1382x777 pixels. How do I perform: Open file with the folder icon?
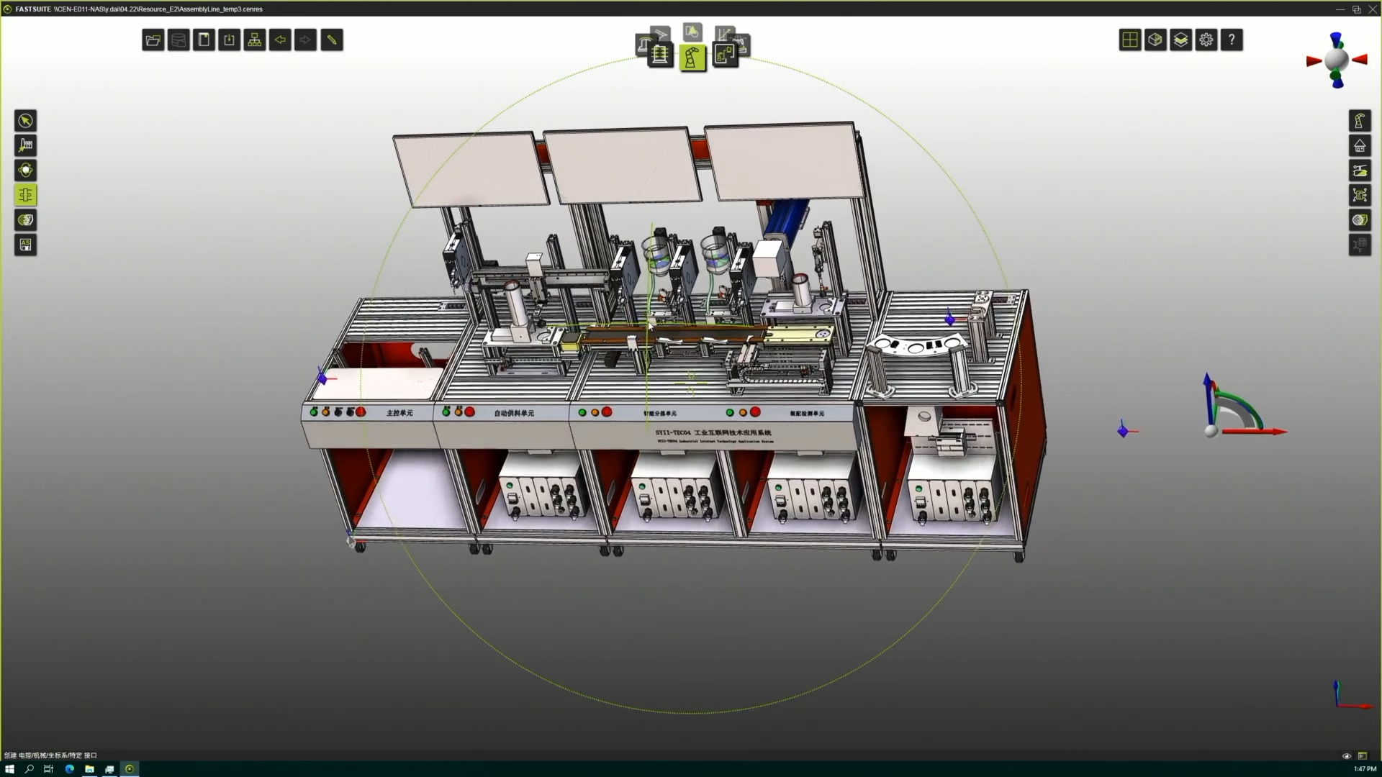click(153, 40)
